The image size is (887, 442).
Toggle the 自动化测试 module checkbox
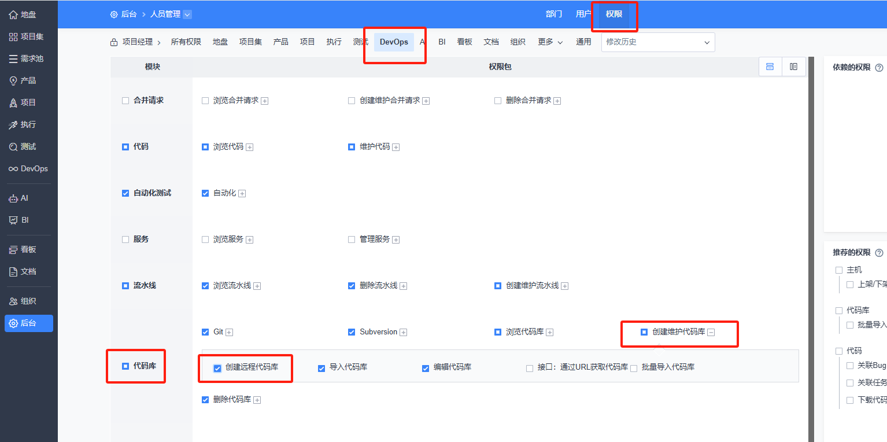(125, 193)
